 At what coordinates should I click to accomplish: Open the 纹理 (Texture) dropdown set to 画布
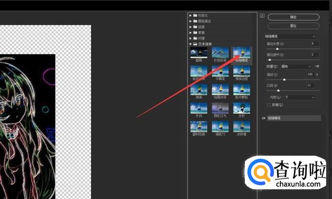pos(296,67)
